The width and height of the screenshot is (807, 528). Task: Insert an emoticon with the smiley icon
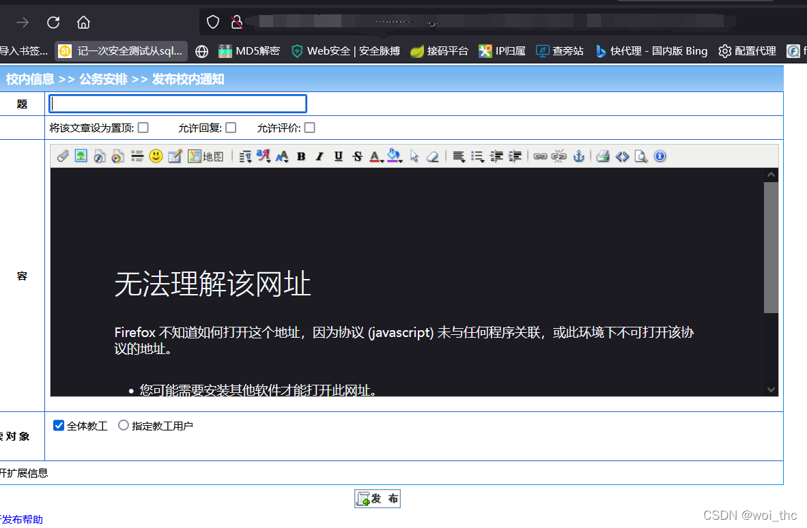pyautogui.click(x=156, y=156)
